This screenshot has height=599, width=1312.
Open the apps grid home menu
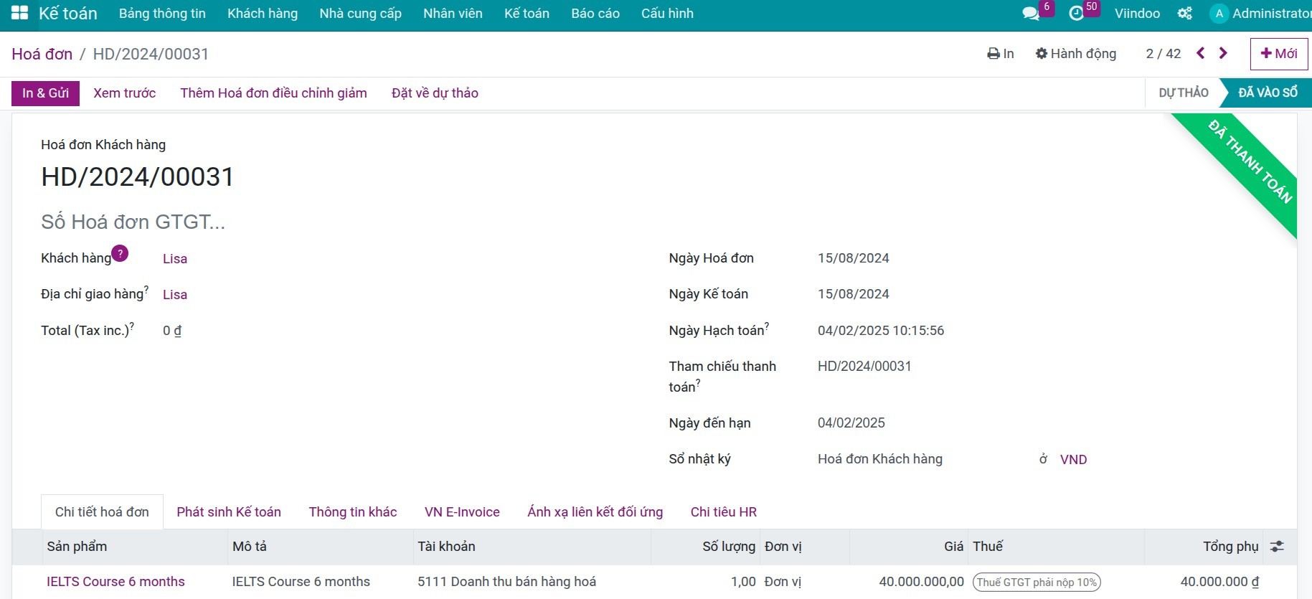click(19, 13)
